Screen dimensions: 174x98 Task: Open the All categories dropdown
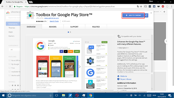[x=15, y=50]
